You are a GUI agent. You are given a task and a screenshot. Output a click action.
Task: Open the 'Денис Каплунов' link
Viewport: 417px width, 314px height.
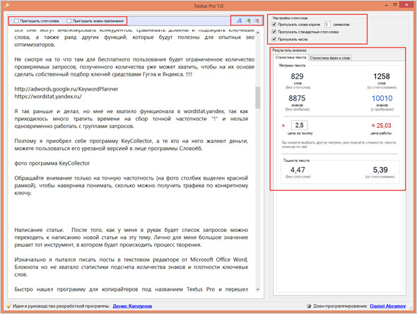[x=132, y=306]
